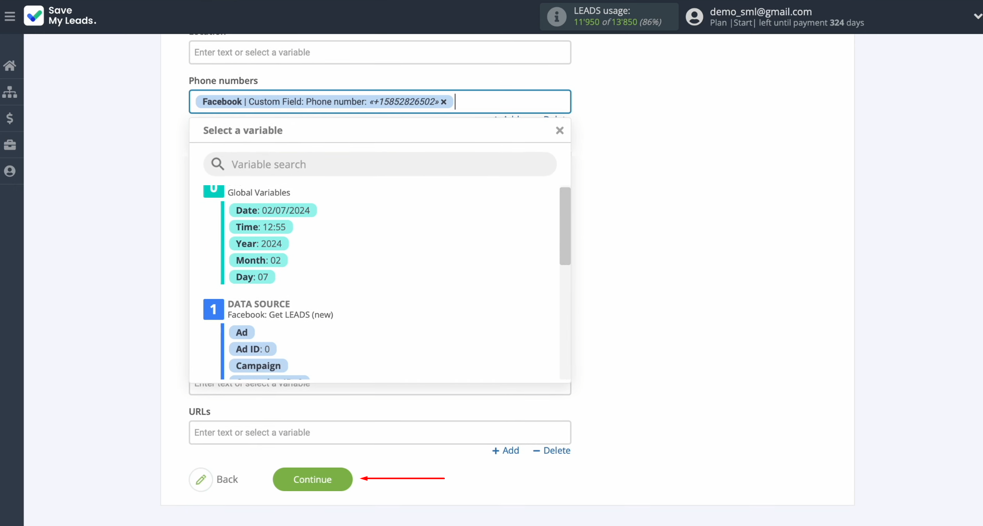
Task: Click Add link below URLs
Action: [x=505, y=451]
